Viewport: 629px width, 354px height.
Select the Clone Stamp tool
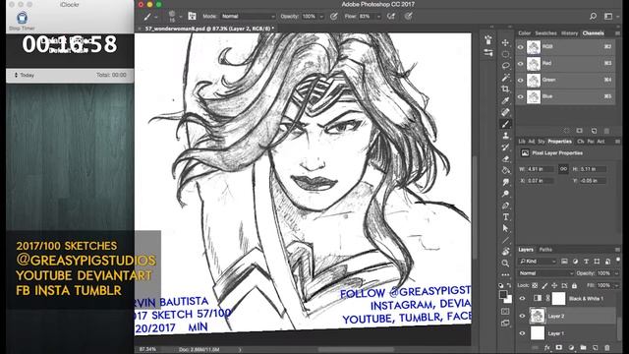505,136
